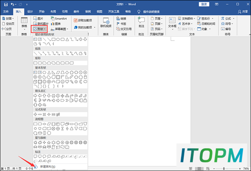Image resolution: width=251 pixels, height=171 pixels.
Task: Choose the rectangular speech bubble callout
Action: 35,156
